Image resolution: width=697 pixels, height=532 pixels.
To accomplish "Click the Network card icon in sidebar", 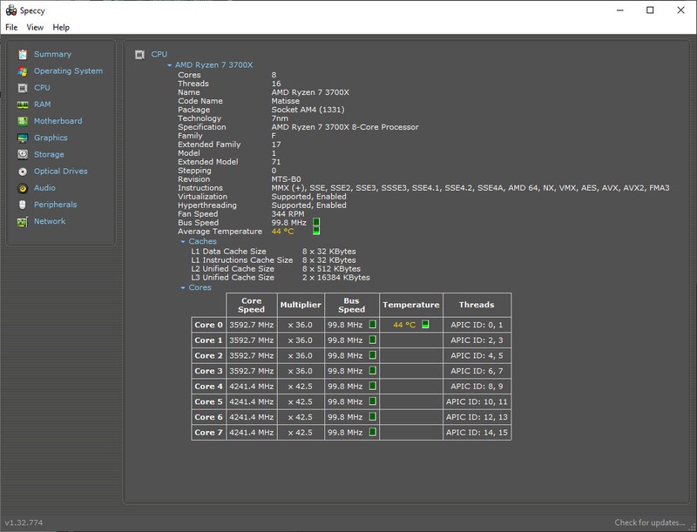I will [23, 221].
